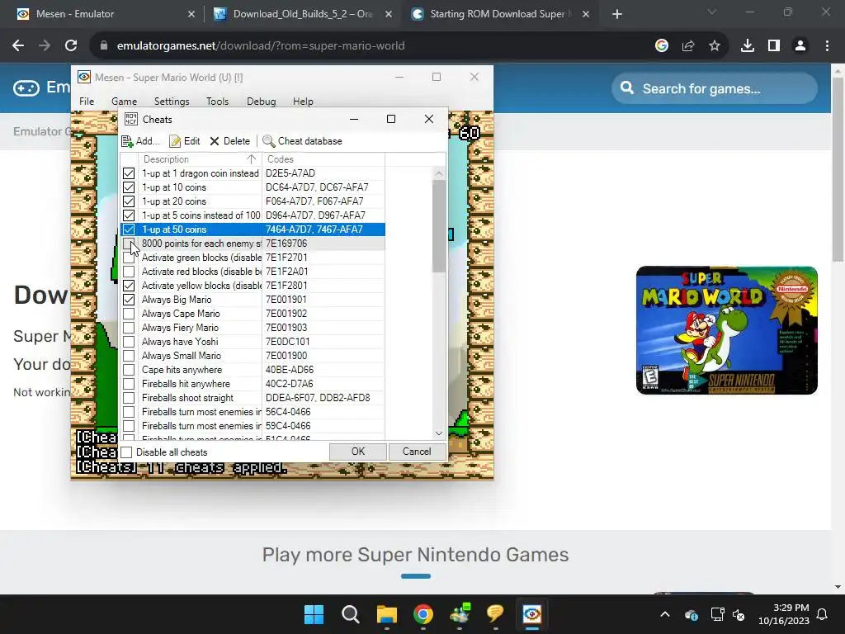Viewport: 845px width, 634px height.
Task: Click the taskbar clock showing 3:29 PM
Action: 784,614
